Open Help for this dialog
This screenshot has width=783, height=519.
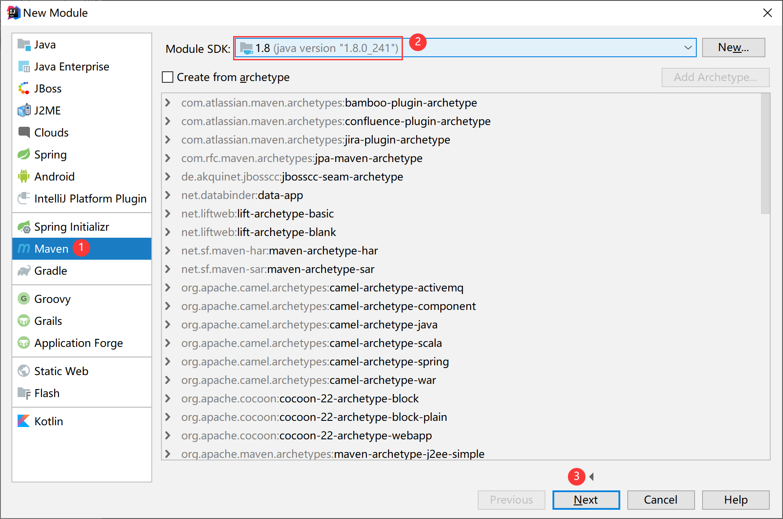pos(735,500)
